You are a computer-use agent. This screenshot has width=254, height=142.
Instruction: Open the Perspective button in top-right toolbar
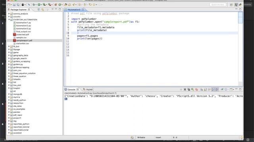[231, 5]
